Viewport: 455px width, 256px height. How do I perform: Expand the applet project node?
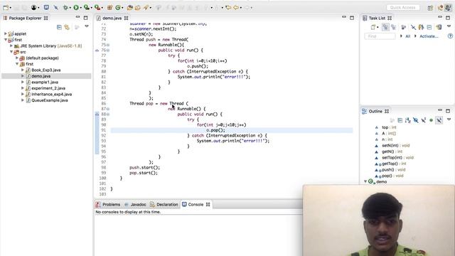coord(6,33)
